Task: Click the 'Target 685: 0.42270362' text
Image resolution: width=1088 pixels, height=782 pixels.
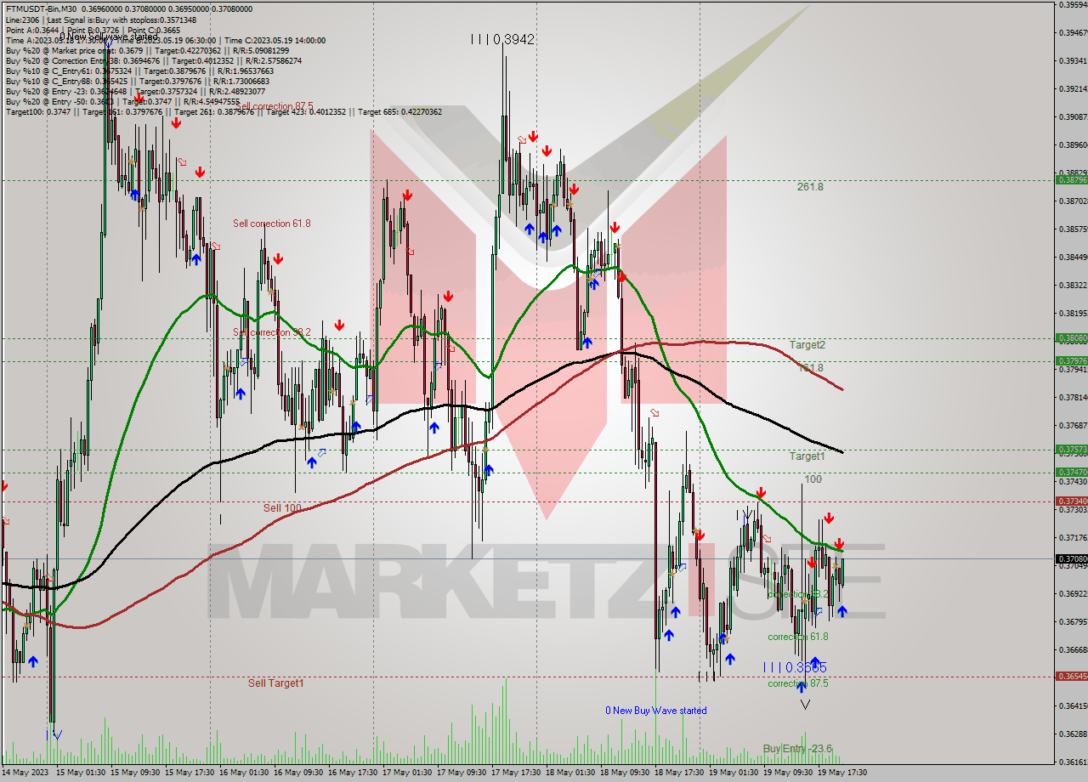Action: point(399,111)
